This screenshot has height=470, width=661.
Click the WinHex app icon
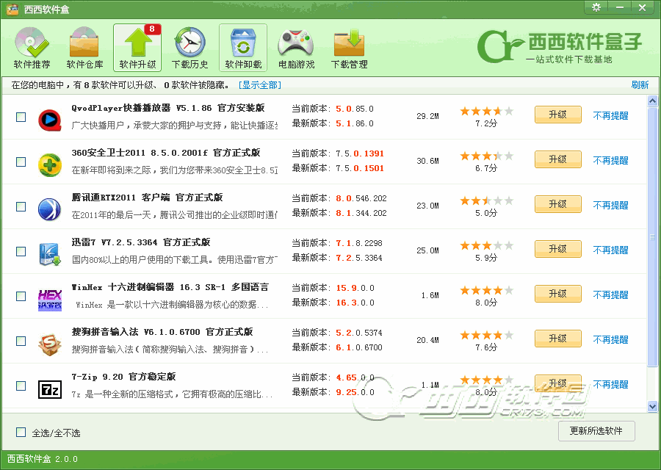(x=50, y=300)
